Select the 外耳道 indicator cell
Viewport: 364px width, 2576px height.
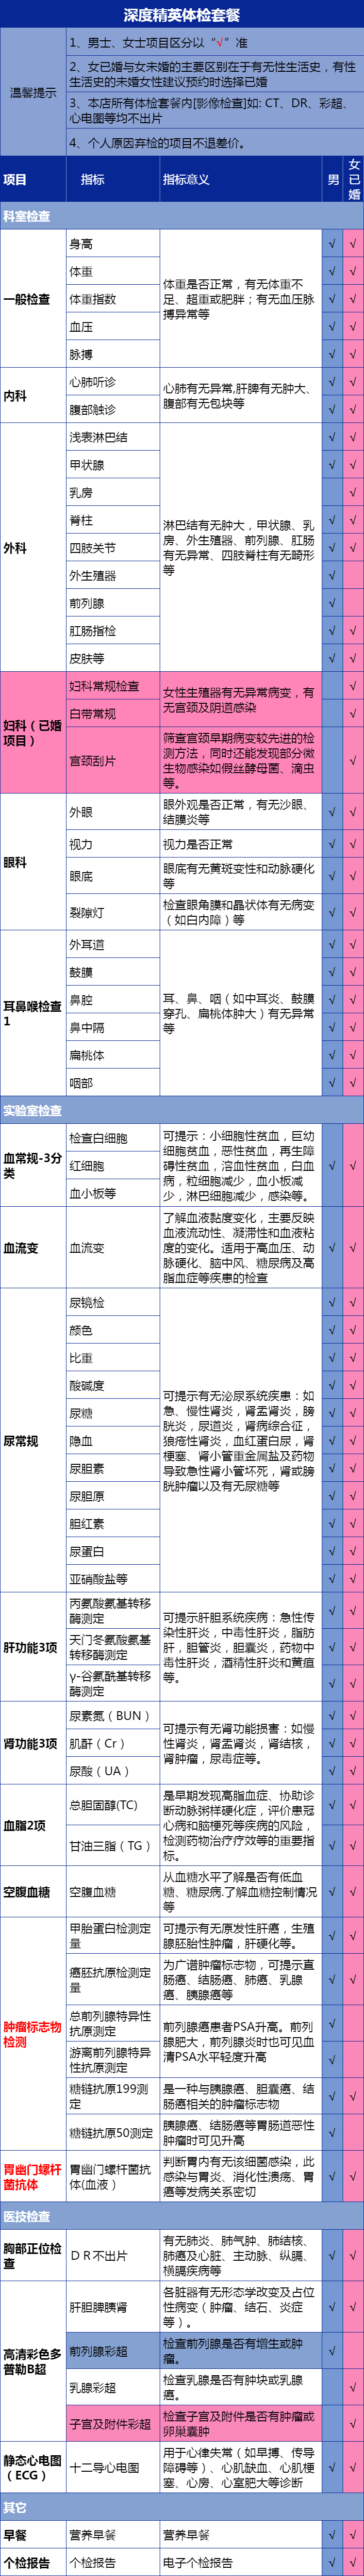113,944
